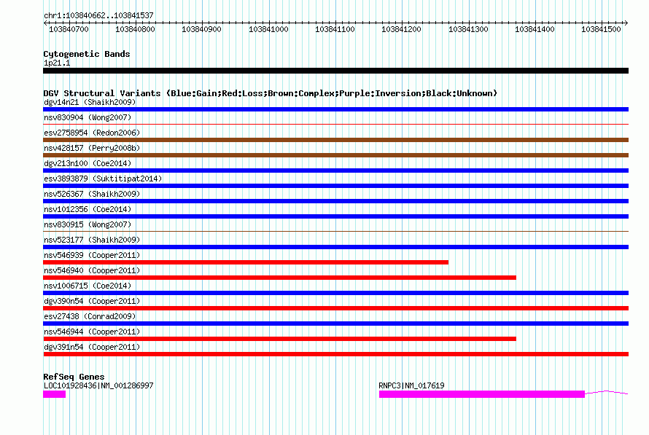Open the esv3893879 (Suktitipat2014) label
This screenshot has width=649, height=435.
point(103,179)
